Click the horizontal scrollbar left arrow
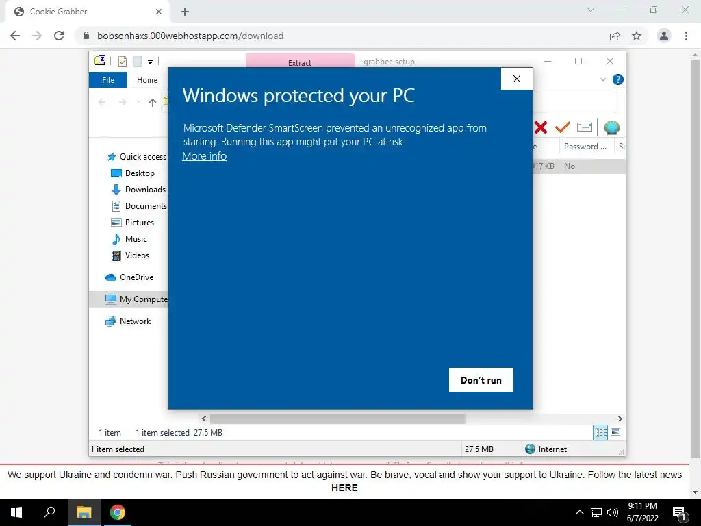Viewport: 701px width, 526px height. pyautogui.click(x=204, y=418)
